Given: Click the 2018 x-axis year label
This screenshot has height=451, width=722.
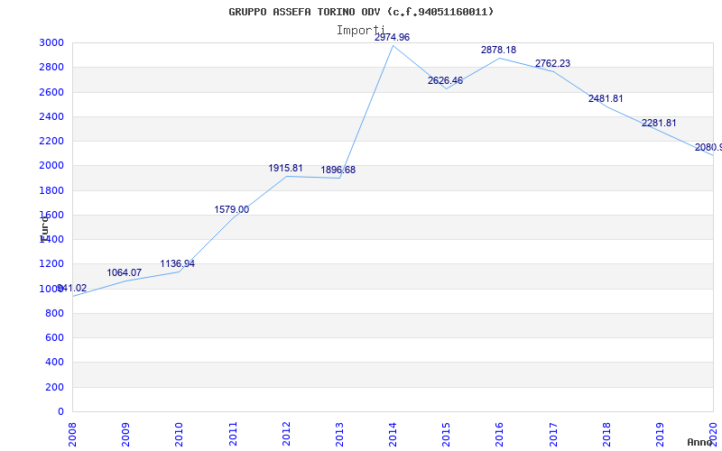Looking at the screenshot, I should pyautogui.click(x=606, y=434).
